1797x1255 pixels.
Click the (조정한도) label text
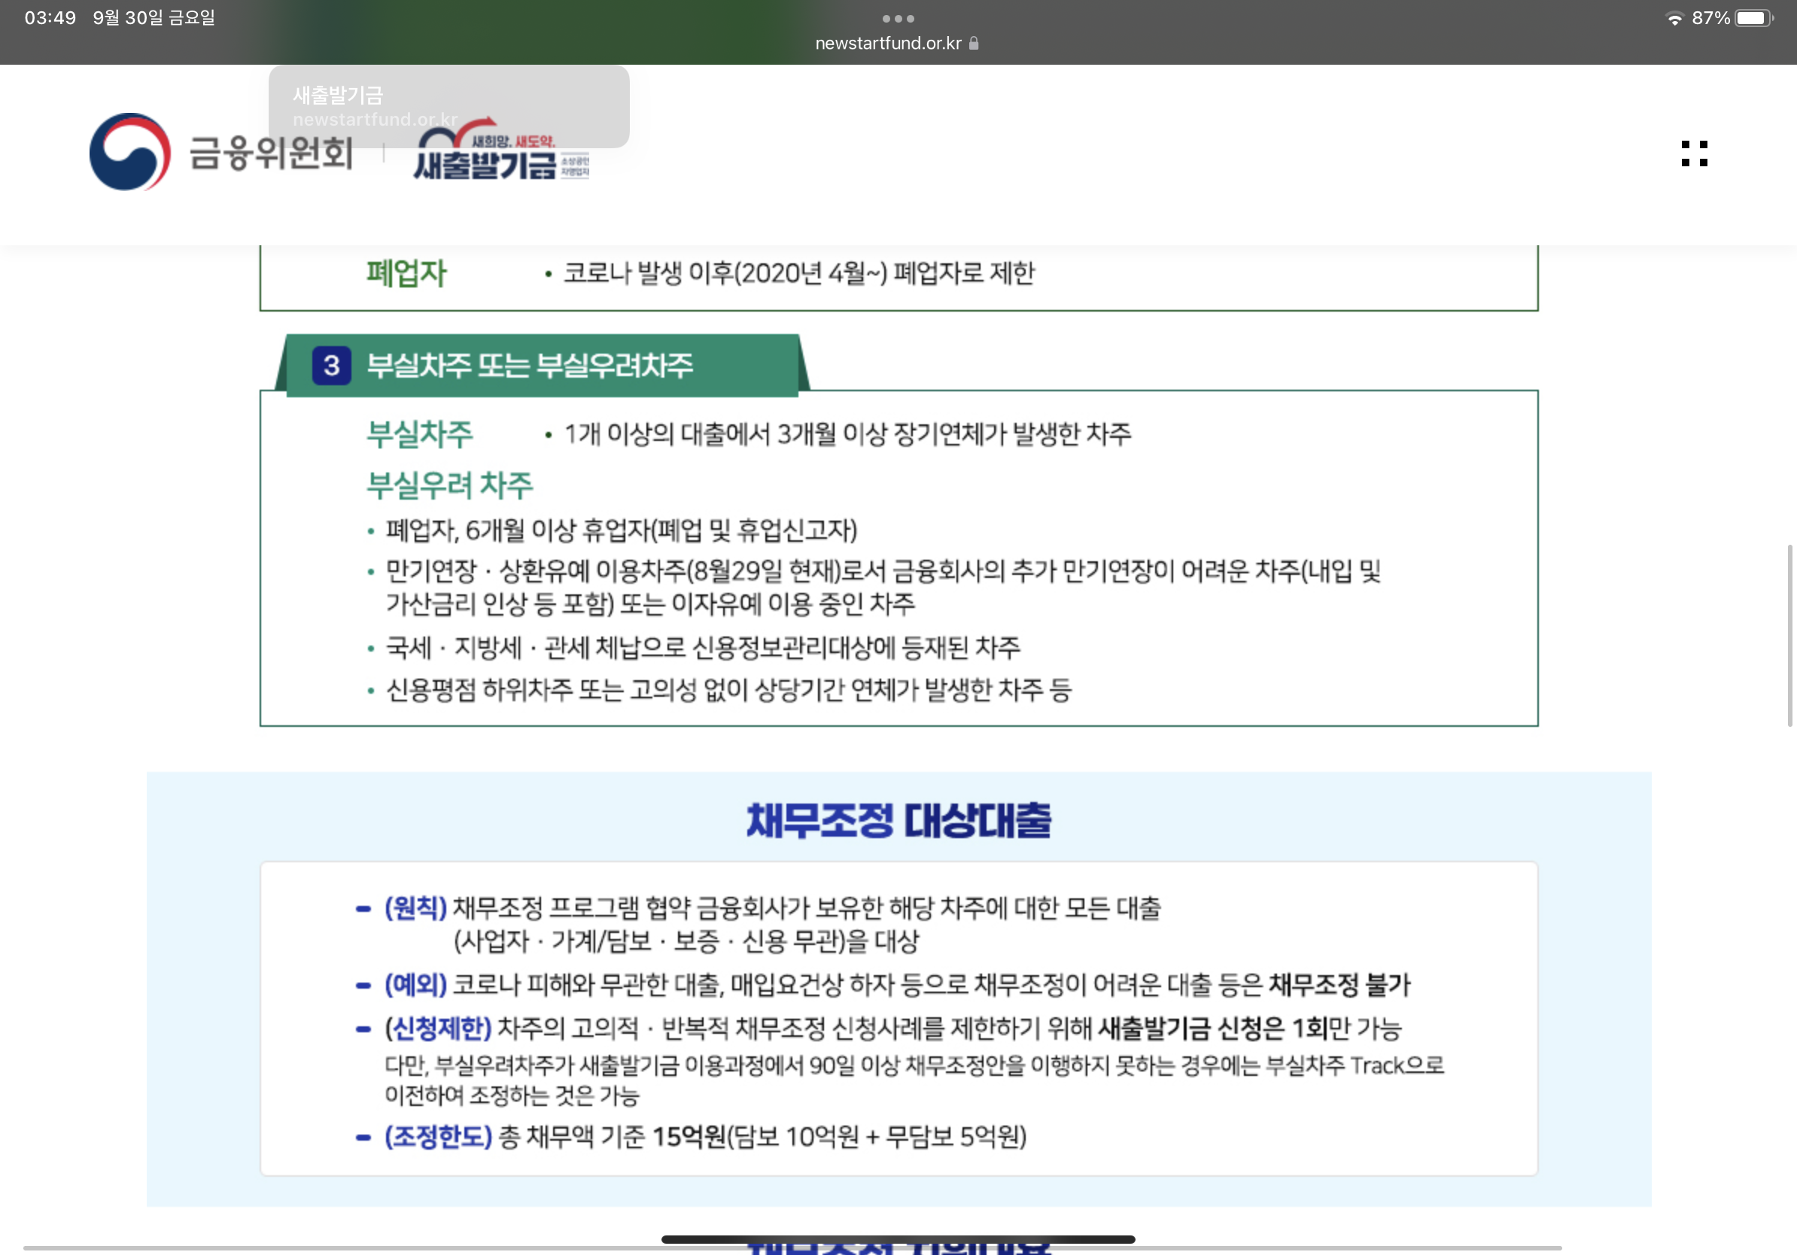[x=437, y=1136]
